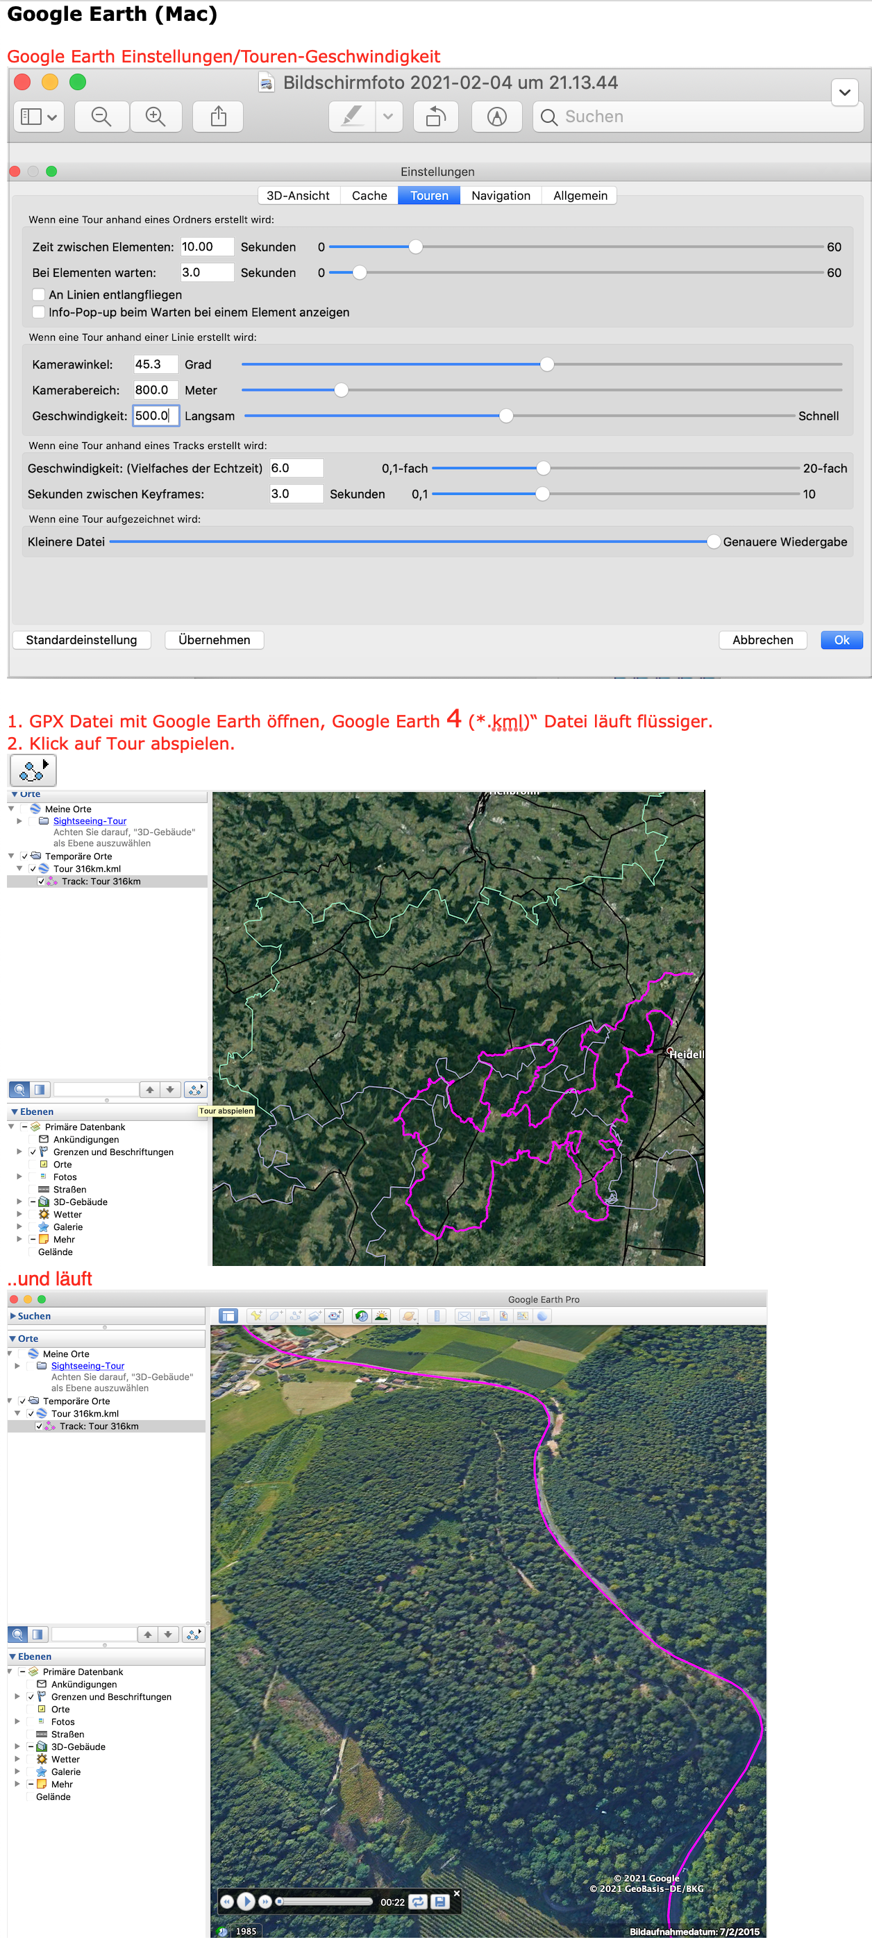Viewport: 872px width, 1942px height.
Task: Click the add image overlay icon
Action: click(x=315, y=1315)
